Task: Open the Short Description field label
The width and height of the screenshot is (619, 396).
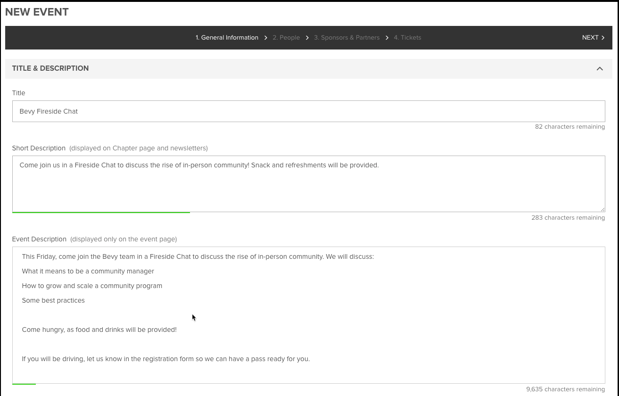Action: click(x=39, y=148)
